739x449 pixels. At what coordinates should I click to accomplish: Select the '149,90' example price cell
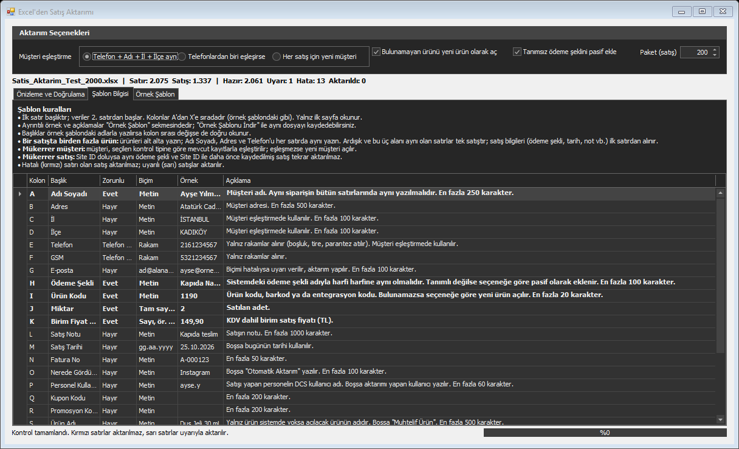point(200,321)
